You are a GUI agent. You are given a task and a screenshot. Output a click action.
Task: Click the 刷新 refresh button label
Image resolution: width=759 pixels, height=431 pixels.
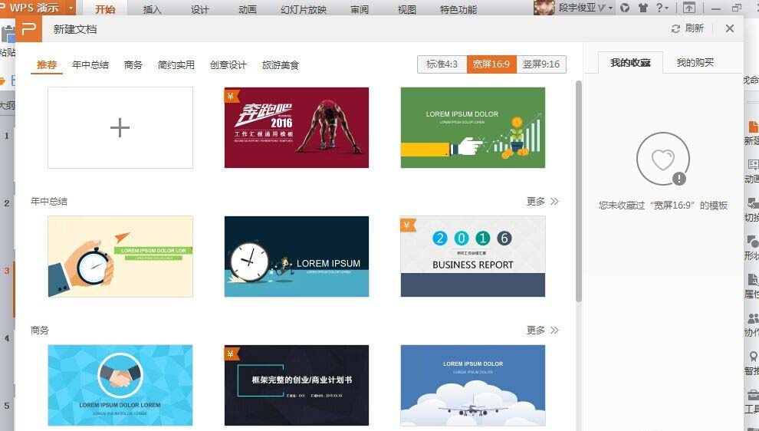pos(694,28)
